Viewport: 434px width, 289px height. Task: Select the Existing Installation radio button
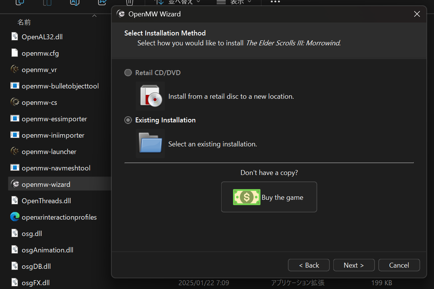point(128,120)
